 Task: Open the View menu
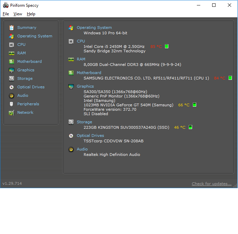click(18, 14)
